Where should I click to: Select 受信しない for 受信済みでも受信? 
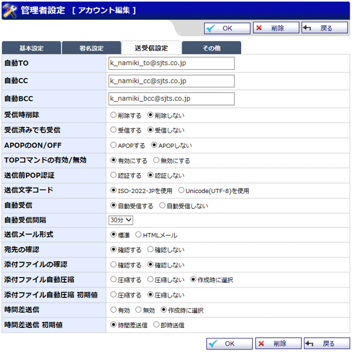tap(150, 130)
